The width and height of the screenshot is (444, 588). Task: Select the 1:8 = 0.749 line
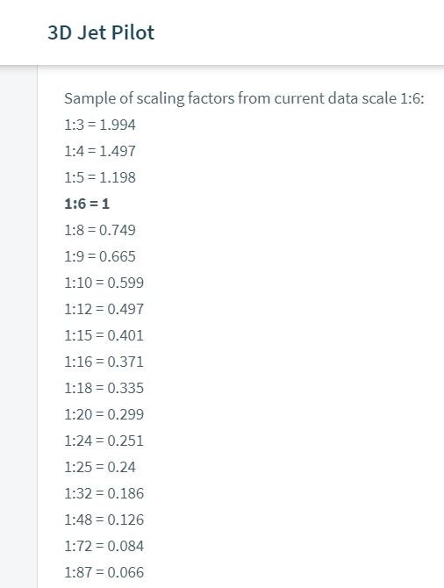click(x=100, y=230)
